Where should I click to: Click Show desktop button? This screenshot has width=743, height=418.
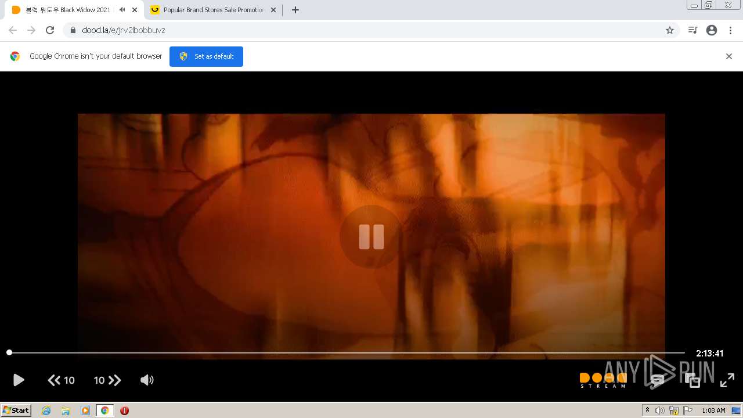737,410
